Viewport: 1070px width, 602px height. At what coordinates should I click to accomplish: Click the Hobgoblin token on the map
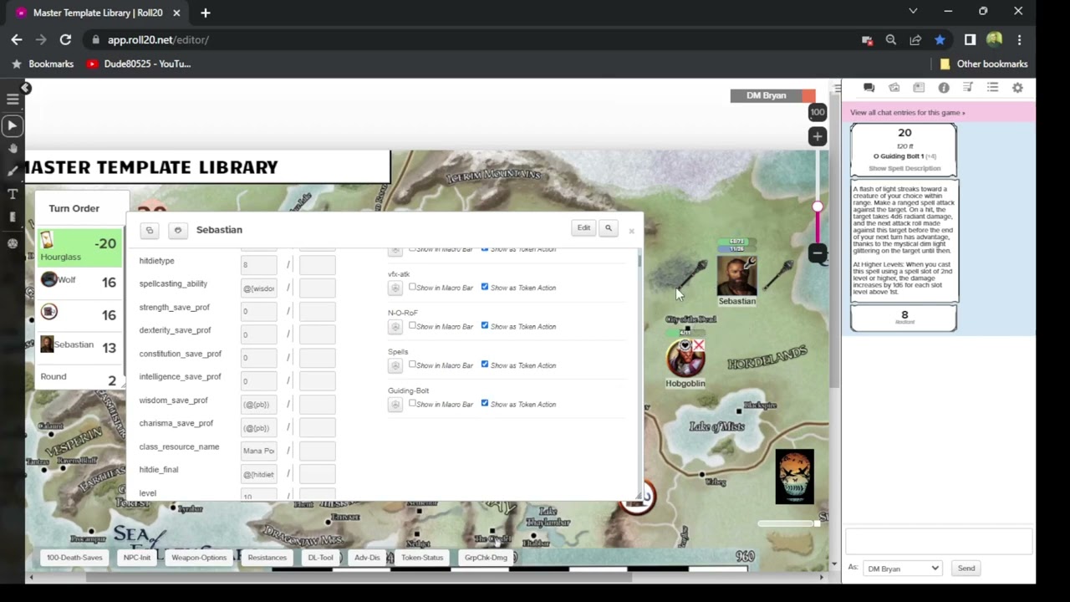tap(685, 358)
